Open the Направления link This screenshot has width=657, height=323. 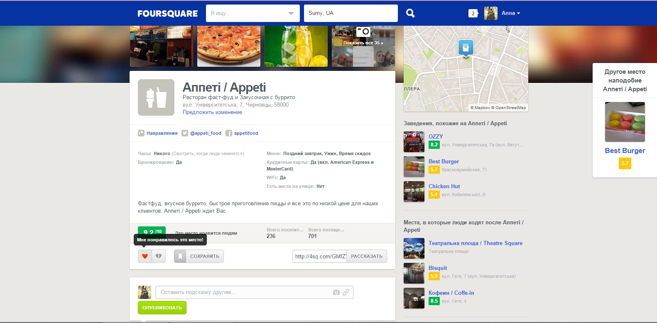[162, 133]
